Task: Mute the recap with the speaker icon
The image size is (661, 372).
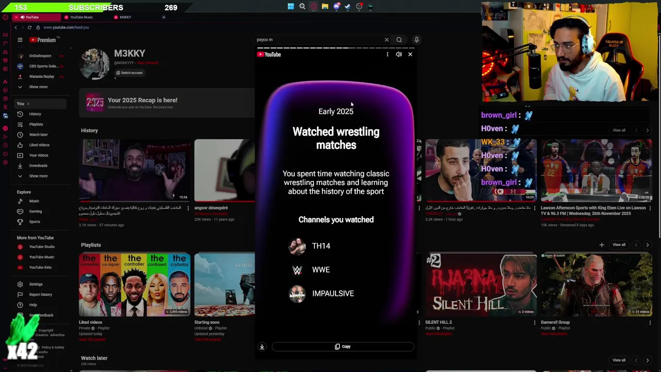Action: 399,54
